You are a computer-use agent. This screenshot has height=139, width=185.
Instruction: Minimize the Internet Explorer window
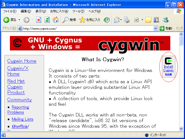pyautogui.click(x=168, y=5)
